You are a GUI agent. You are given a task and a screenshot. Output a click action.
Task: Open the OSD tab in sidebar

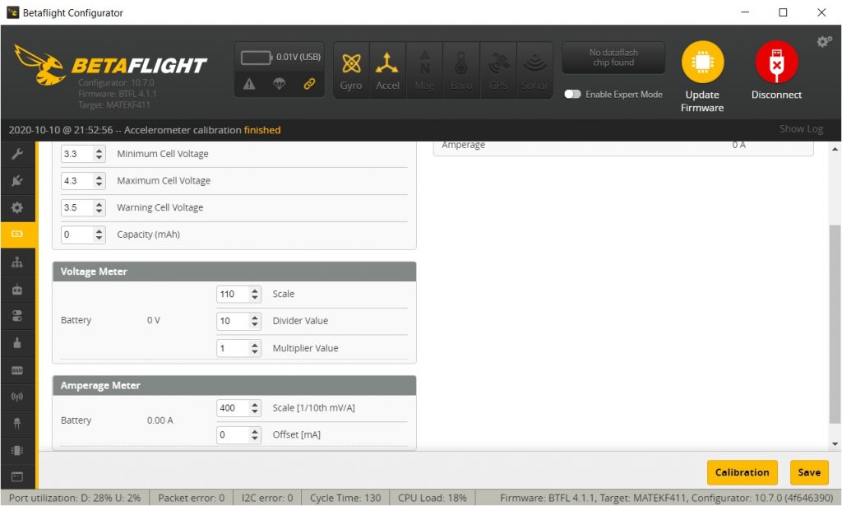[x=17, y=370]
